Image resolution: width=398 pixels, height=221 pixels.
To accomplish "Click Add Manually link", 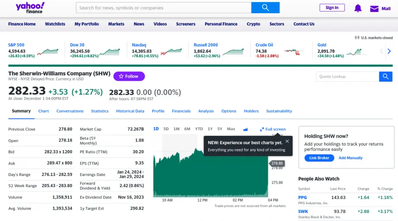I will pyautogui.click(x=351, y=158).
